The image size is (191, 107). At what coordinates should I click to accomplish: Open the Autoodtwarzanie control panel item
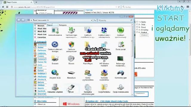click(x=55, y=32)
